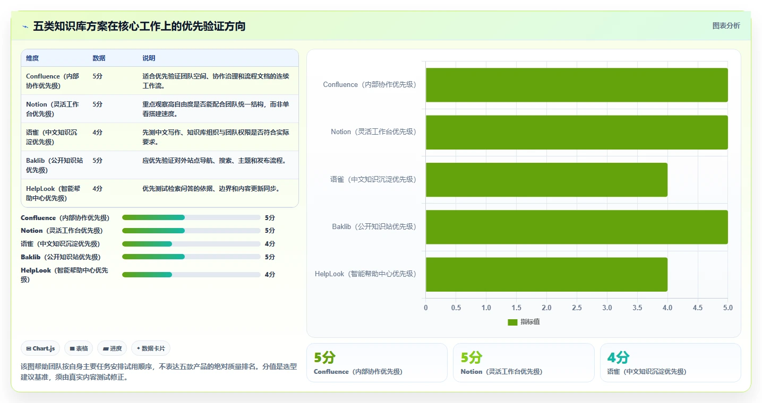762x403 pixels.
Task: Click the Baklib name cell in the table
Action: click(x=53, y=165)
